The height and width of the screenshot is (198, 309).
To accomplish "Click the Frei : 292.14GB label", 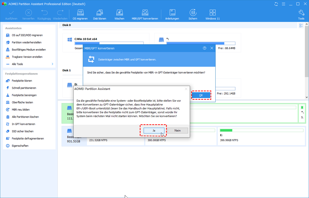I will coord(226,94).
